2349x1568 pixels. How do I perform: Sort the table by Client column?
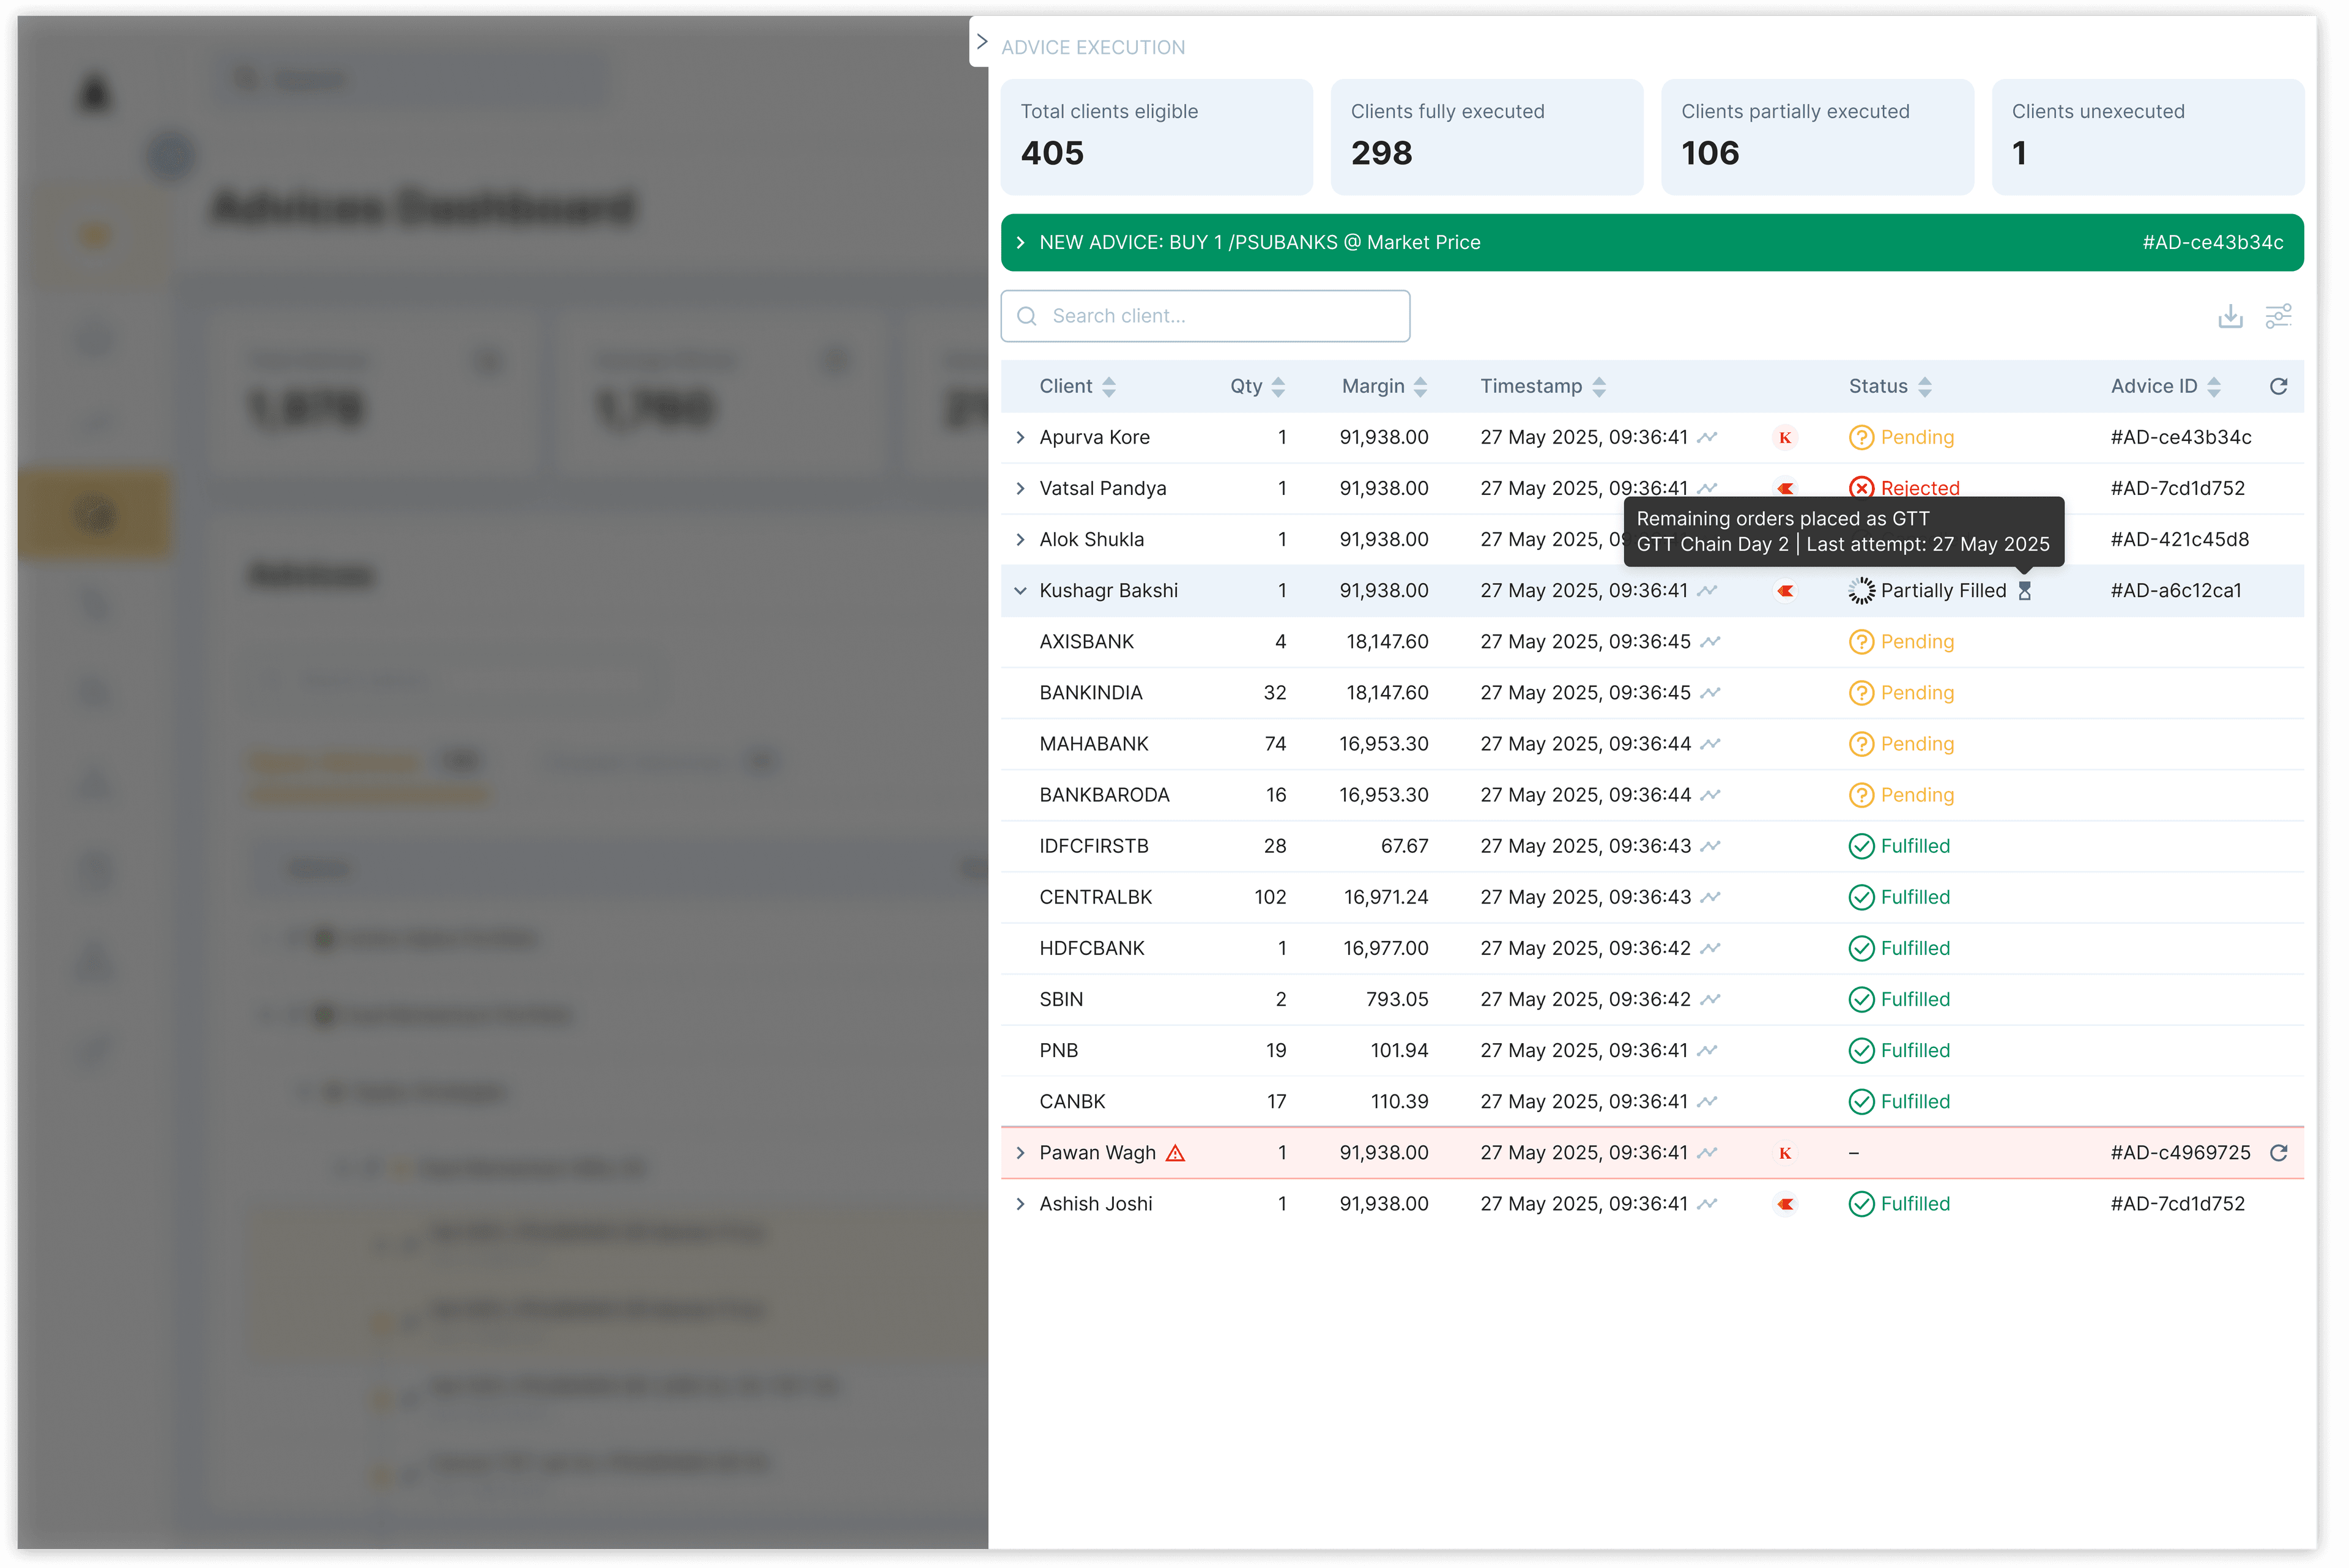(x=1108, y=386)
